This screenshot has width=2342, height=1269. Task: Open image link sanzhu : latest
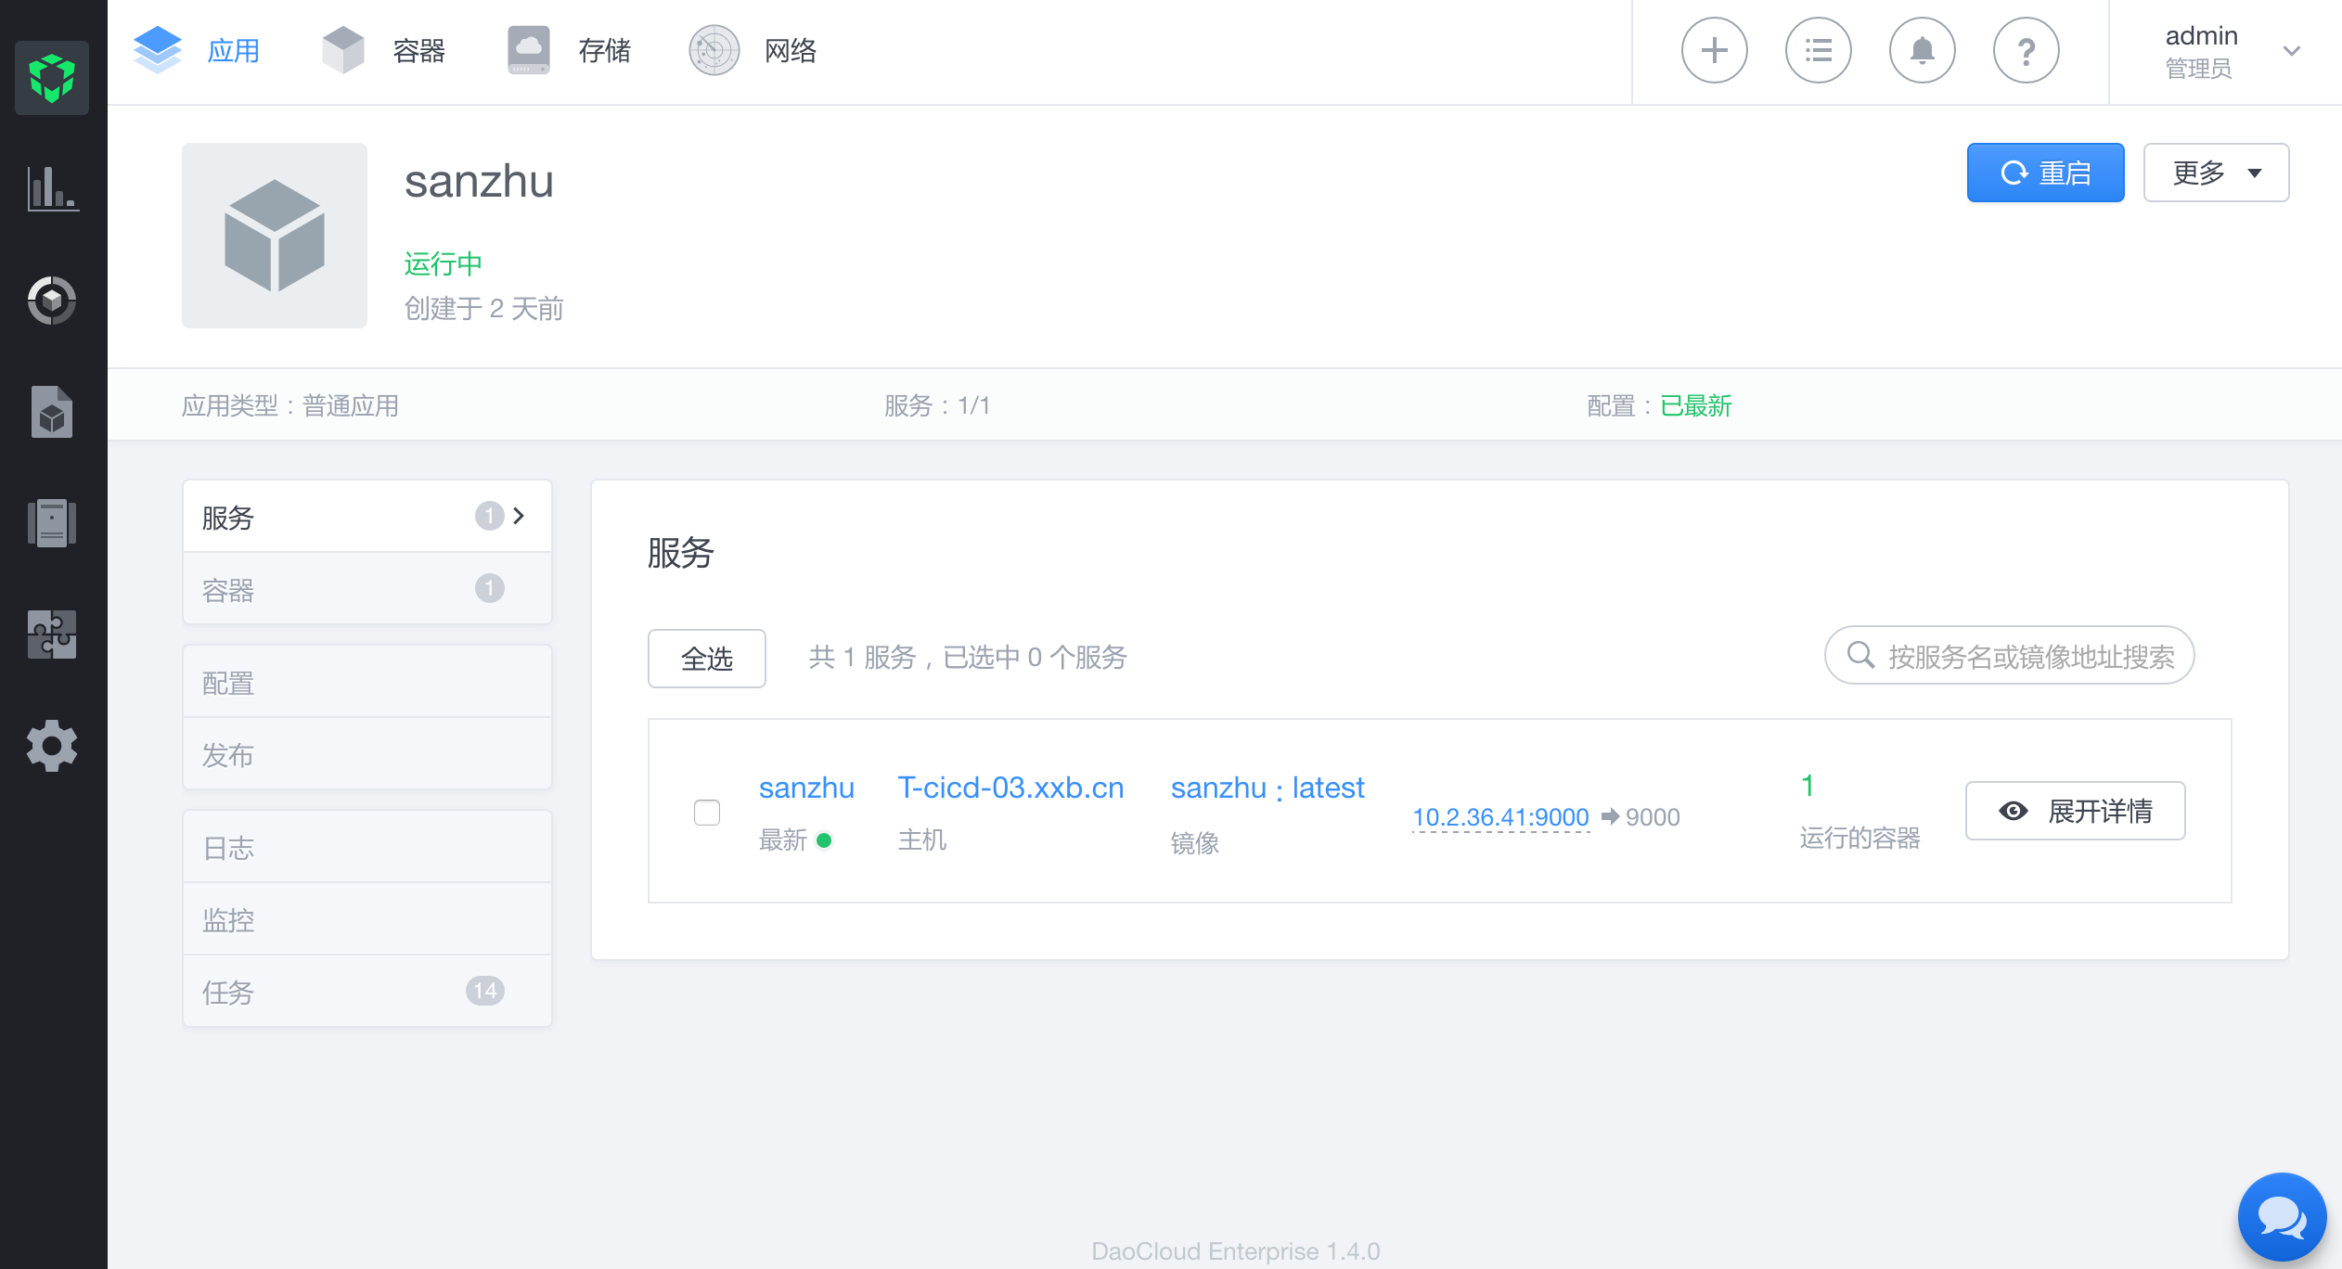click(x=1268, y=788)
